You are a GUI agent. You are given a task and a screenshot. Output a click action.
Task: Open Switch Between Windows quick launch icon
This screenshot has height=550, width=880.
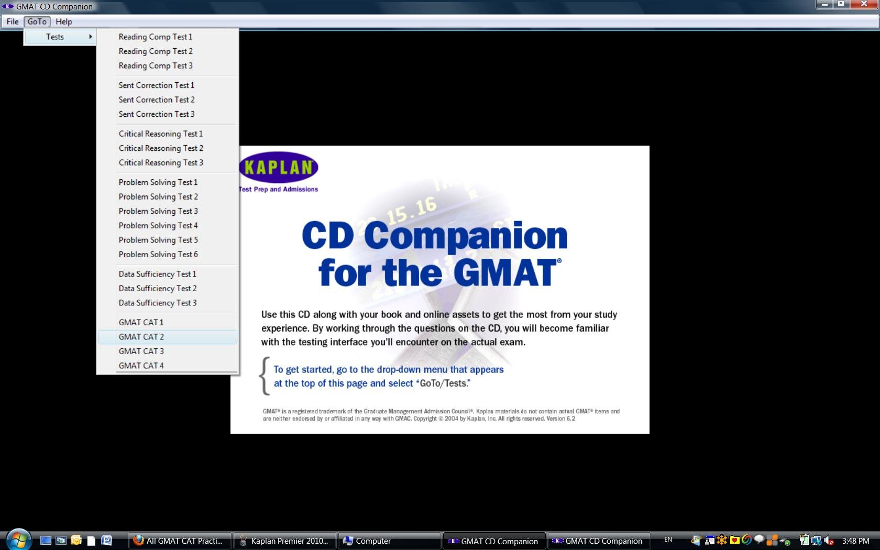click(x=61, y=541)
